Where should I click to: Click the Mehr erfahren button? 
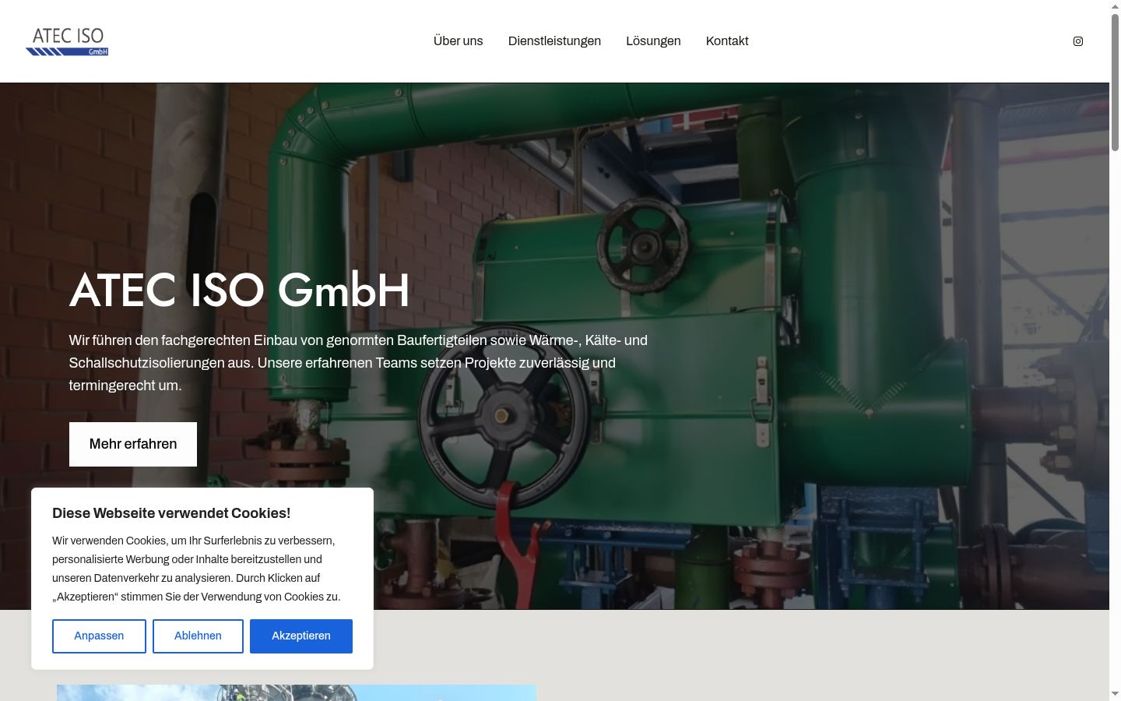tap(133, 444)
